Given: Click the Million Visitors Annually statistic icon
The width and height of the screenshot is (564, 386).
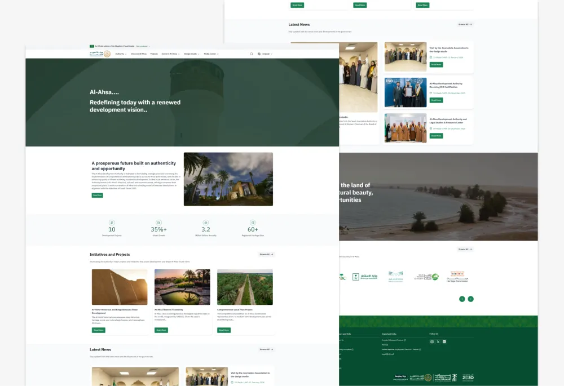Looking at the screenshot, I should (206, 223).
